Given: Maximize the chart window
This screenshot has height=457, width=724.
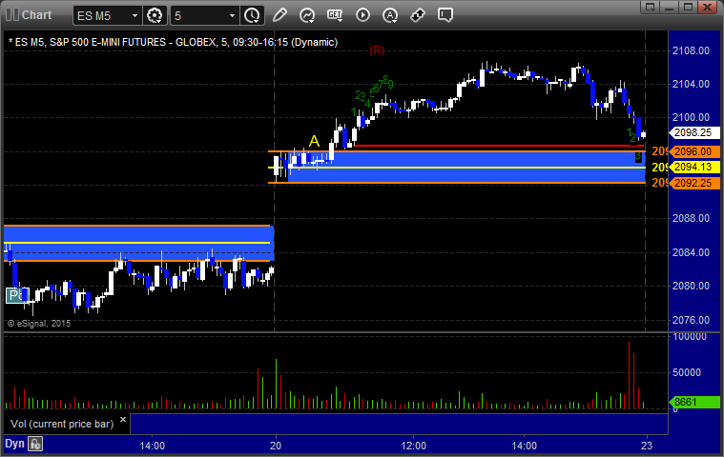Looking at the screenshot, I should tap(688, 7).
